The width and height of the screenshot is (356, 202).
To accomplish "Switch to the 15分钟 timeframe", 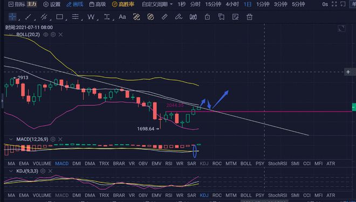I will tap(213, 4).
